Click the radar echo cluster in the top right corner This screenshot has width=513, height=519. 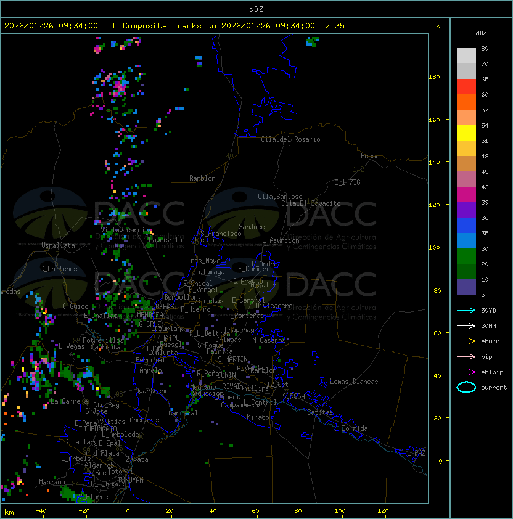point(312,42)
